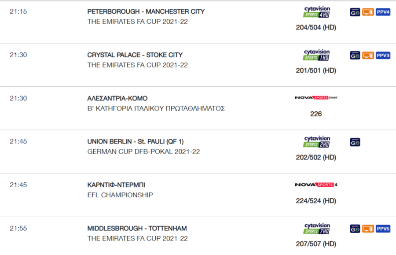Screen dimensions: 396x255
Task: Click the GO icon in Union Berlin row
Action: 355,142
